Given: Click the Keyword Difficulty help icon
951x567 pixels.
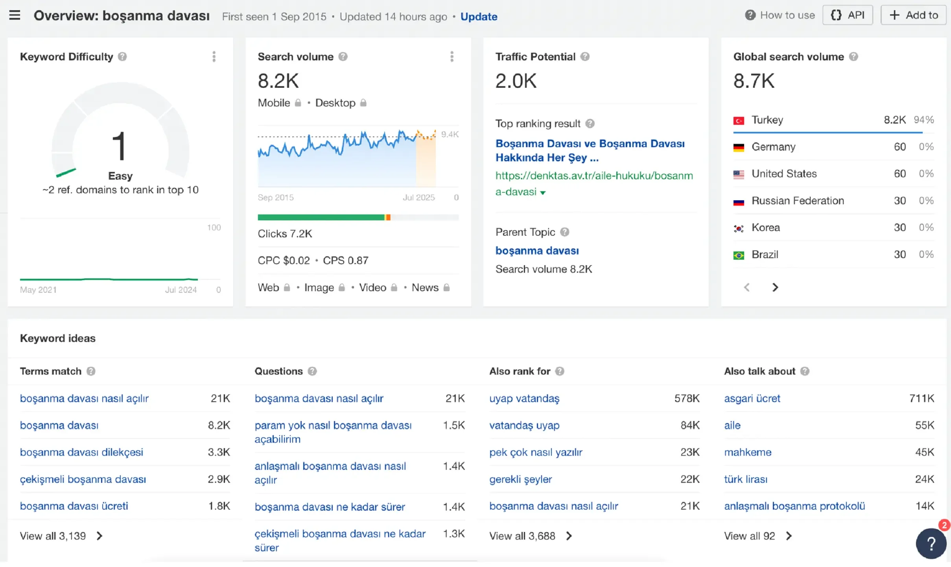Looking at the screenshot, I should coord(122,57).
